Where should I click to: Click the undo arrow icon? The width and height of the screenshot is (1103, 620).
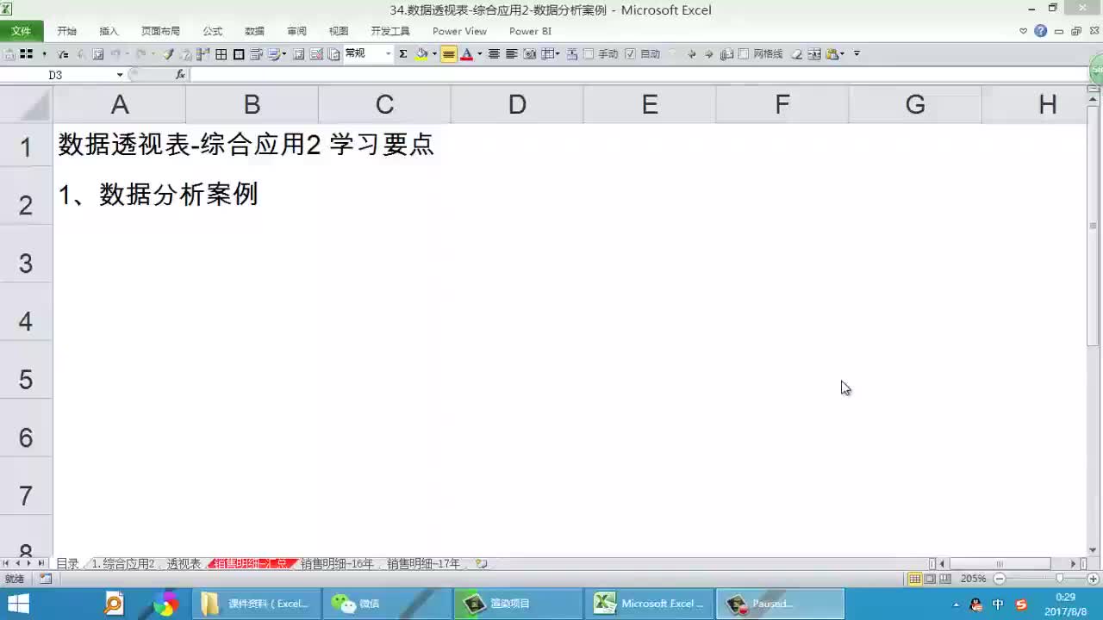point(115,54)
